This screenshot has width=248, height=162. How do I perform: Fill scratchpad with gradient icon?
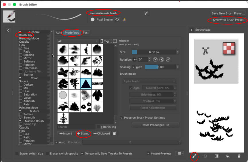[x=216, y=156]
